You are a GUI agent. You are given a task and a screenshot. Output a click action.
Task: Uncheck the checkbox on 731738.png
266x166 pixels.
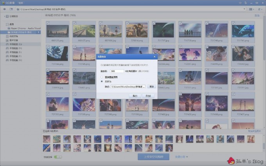pyautogui.click(x=180, y=23)
